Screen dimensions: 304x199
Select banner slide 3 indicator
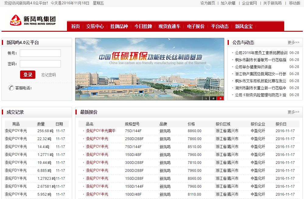220,98
